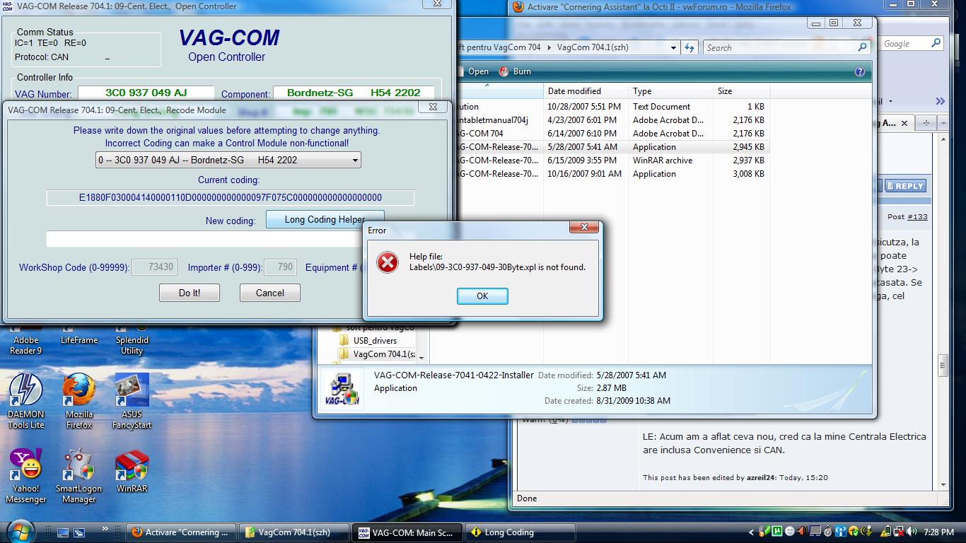Screen dimensions: 966x543
Task: Cancel the Recode Module dialog
Action: click(x=269, y=293)
